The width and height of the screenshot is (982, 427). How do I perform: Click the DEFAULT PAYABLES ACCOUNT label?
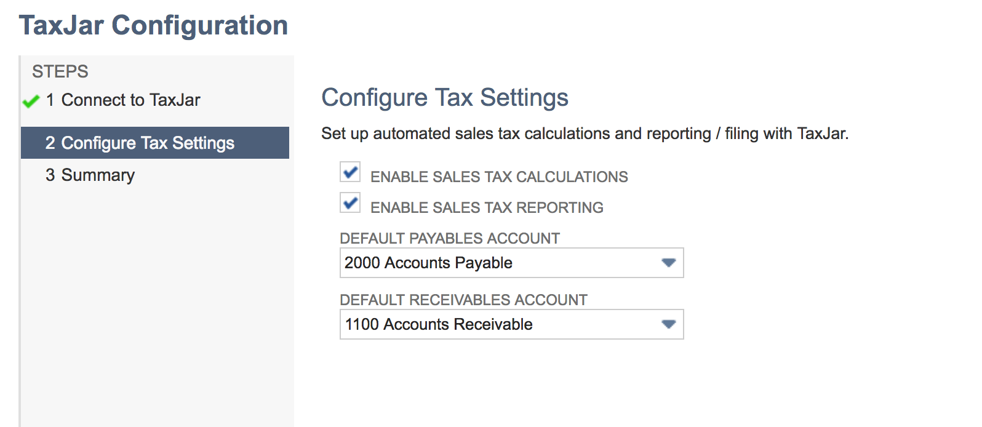point(450,238)
